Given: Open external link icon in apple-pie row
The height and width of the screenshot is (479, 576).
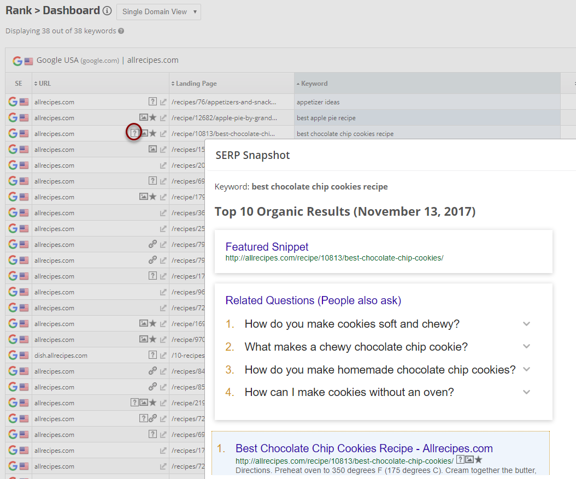Looking at the screenshot, I should coord(163,117).
